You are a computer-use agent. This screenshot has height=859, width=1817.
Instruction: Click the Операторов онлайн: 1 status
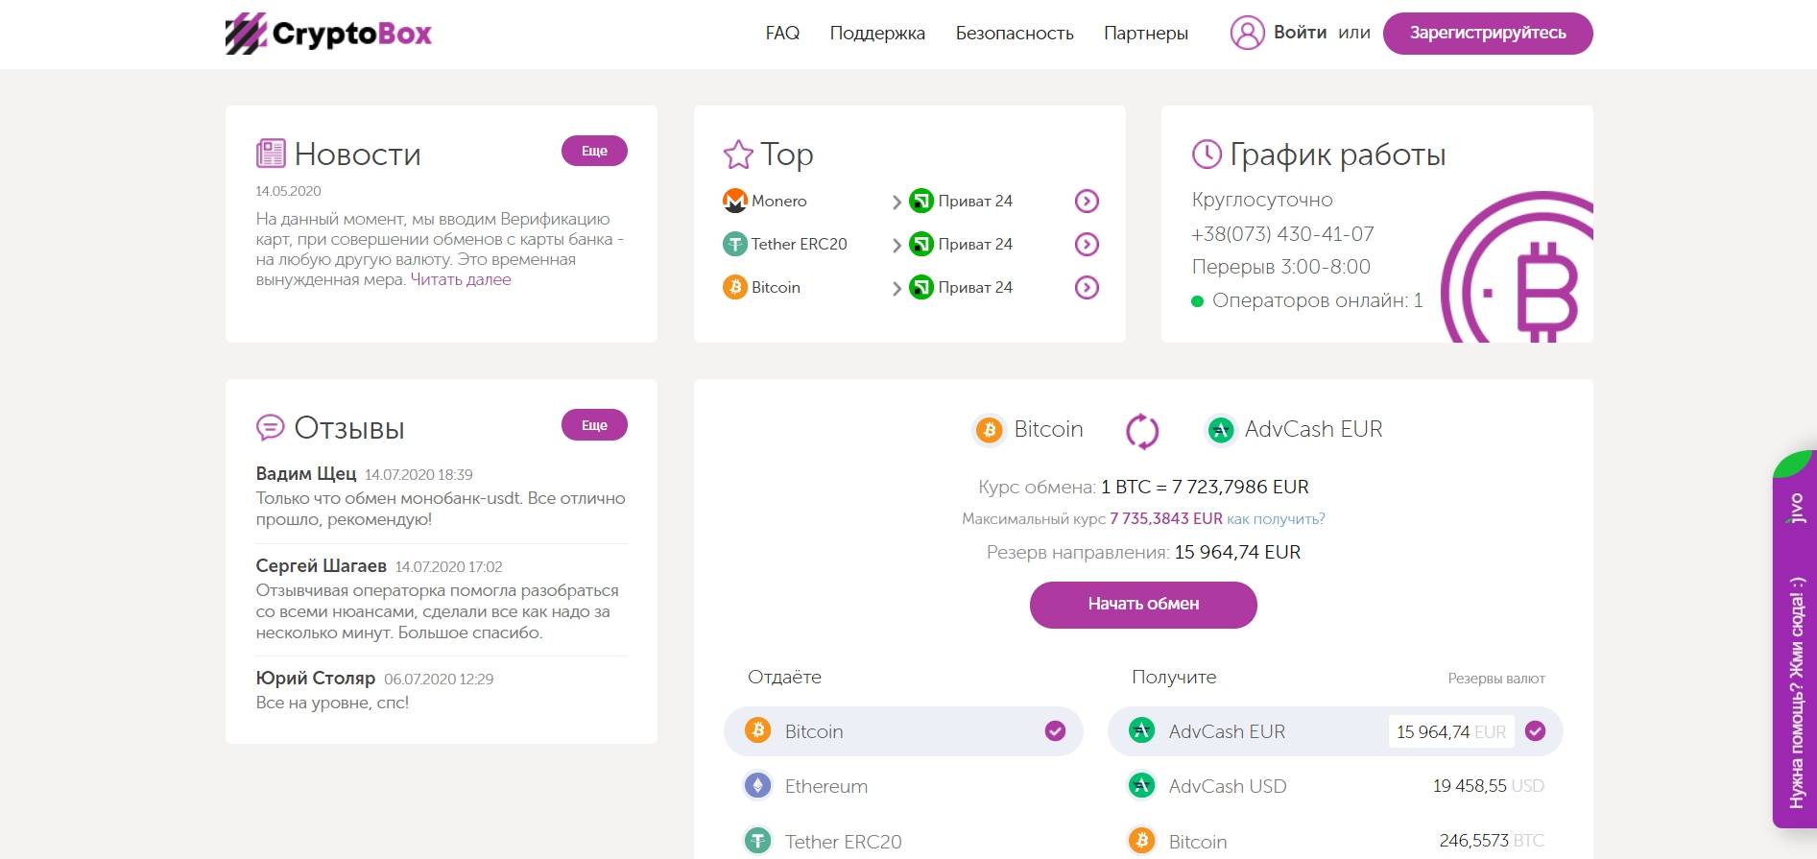coord(1307,300)
